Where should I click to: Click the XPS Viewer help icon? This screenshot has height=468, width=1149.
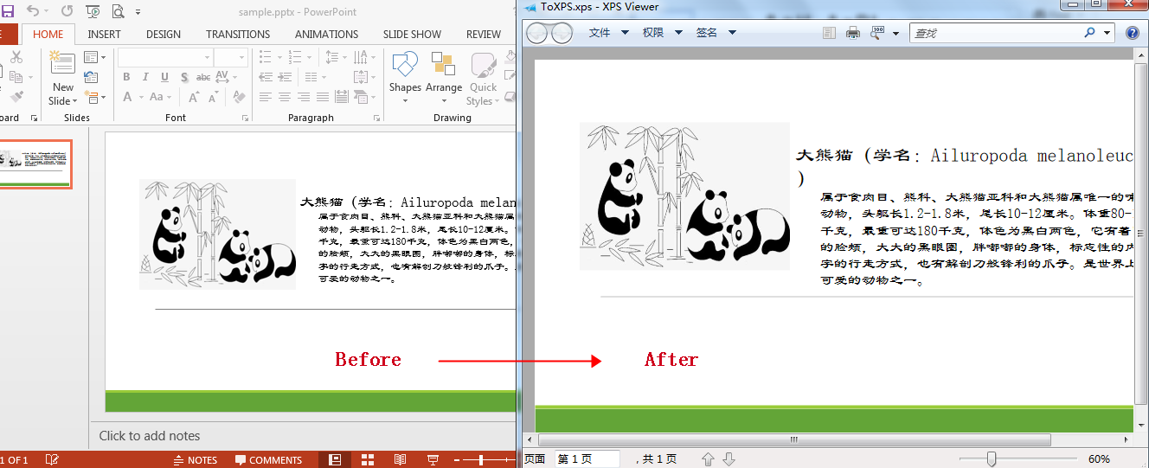pos(1133,33)
